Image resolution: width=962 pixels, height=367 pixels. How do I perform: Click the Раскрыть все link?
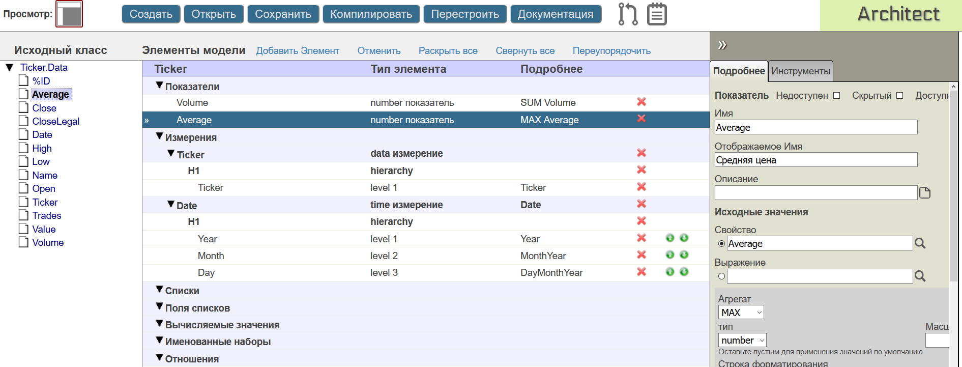click(x=448, y=51)
